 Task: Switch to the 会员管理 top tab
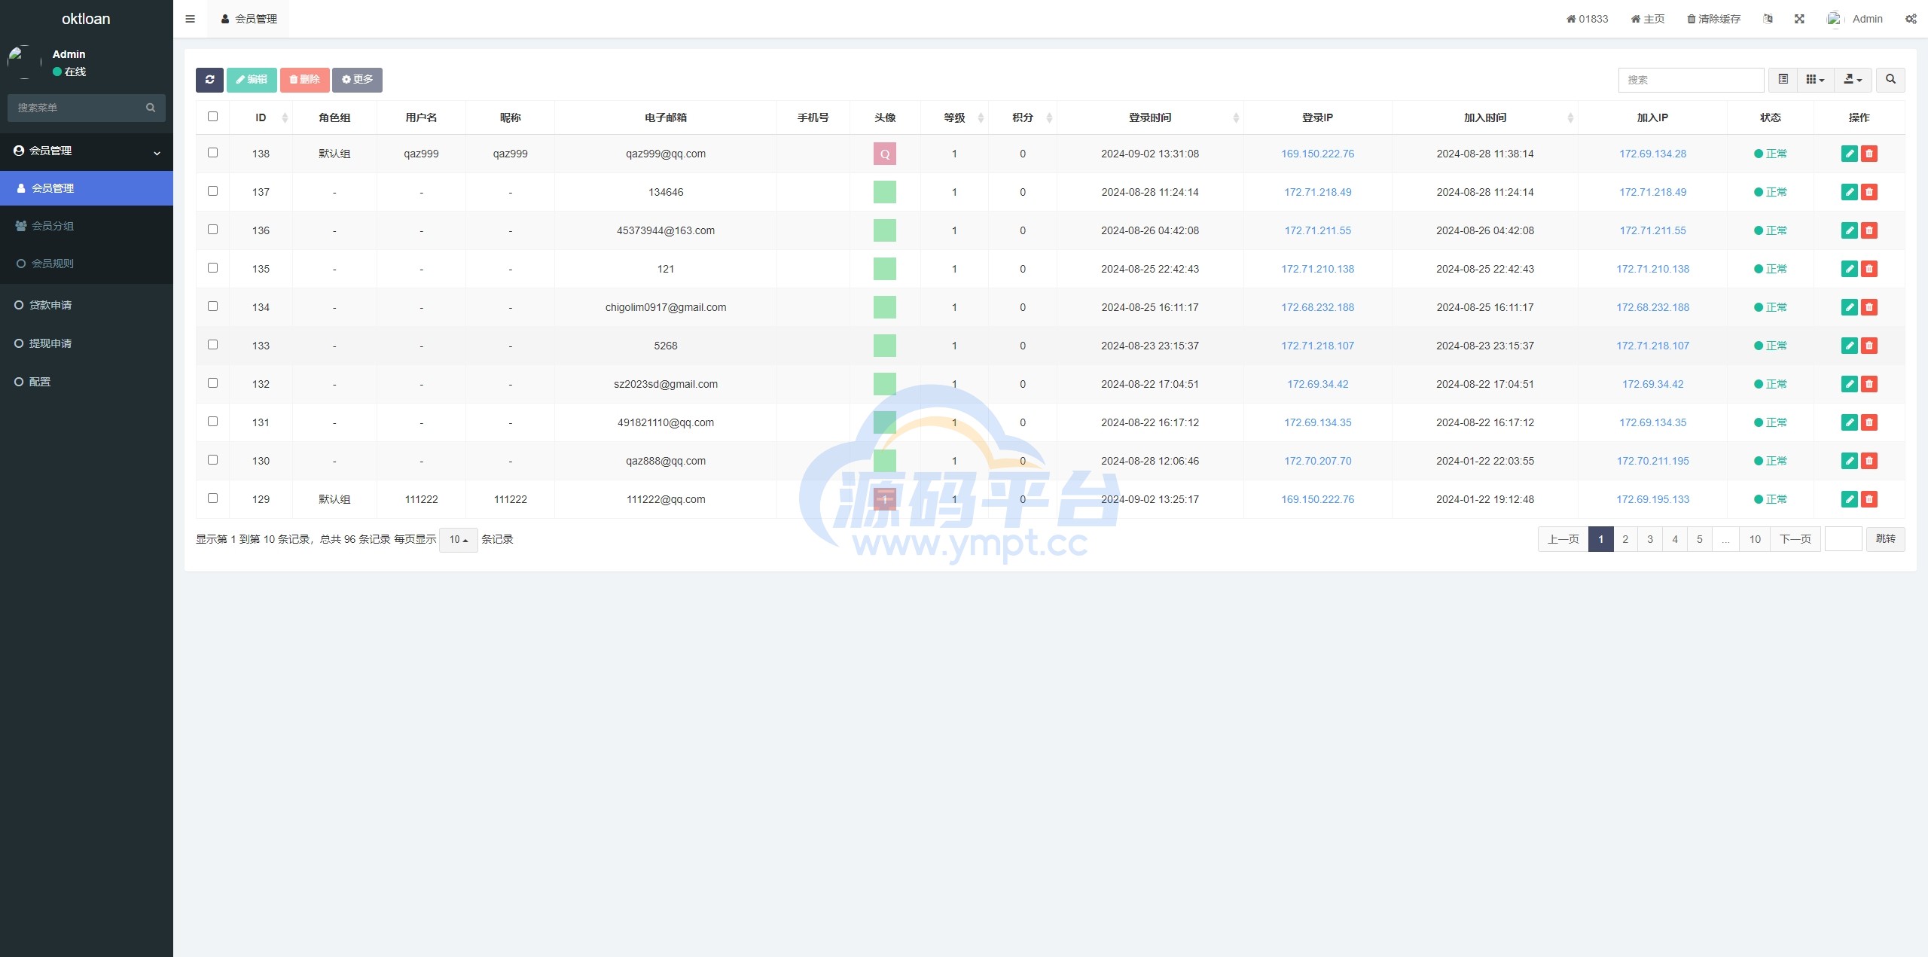pyautogui.click(x=249, y=19)
